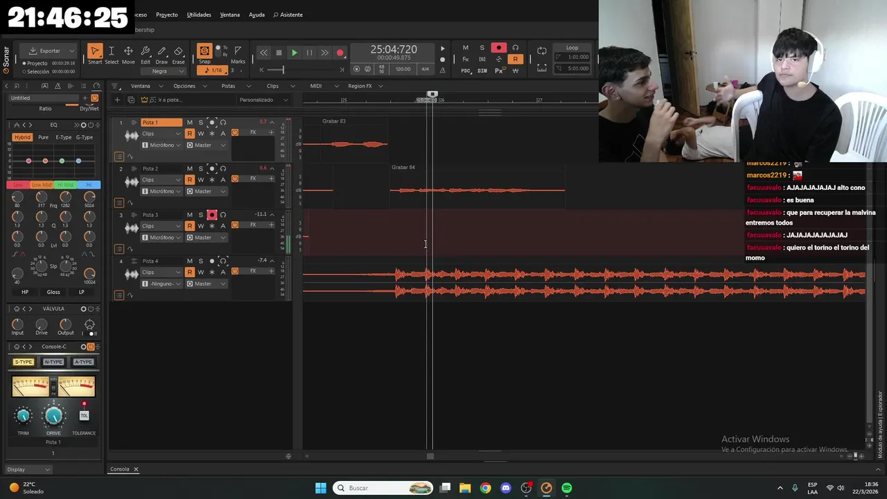Disarm recording on Pista 3
This screenshot has width=887, height=499.
click(212, 215)
